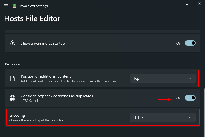This screenshot has height=137, width=205.
Task: Click the globe icon for loopback addresses
Action: pyautogui.click(x=13, y=98)
